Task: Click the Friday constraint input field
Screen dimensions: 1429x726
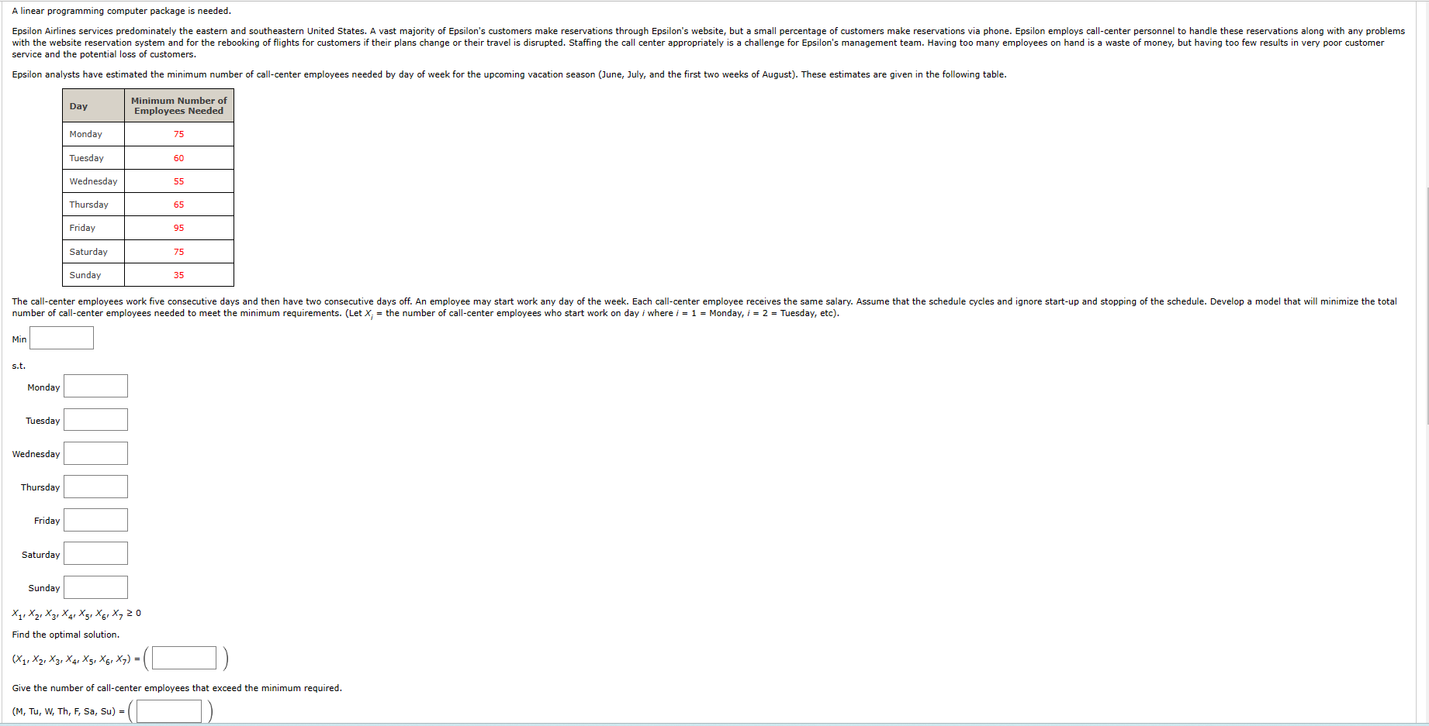Action: click(95, 520)
